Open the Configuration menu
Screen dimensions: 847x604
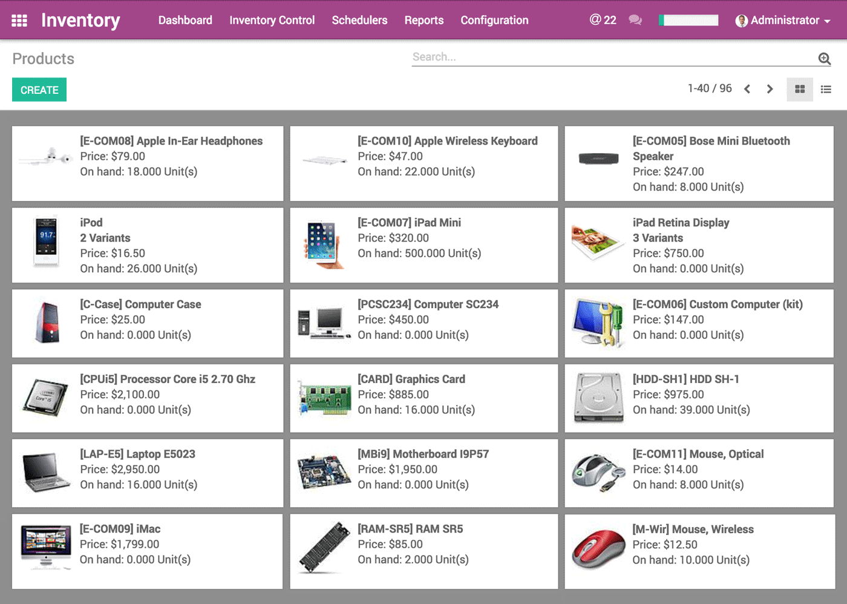pos(494,20)
